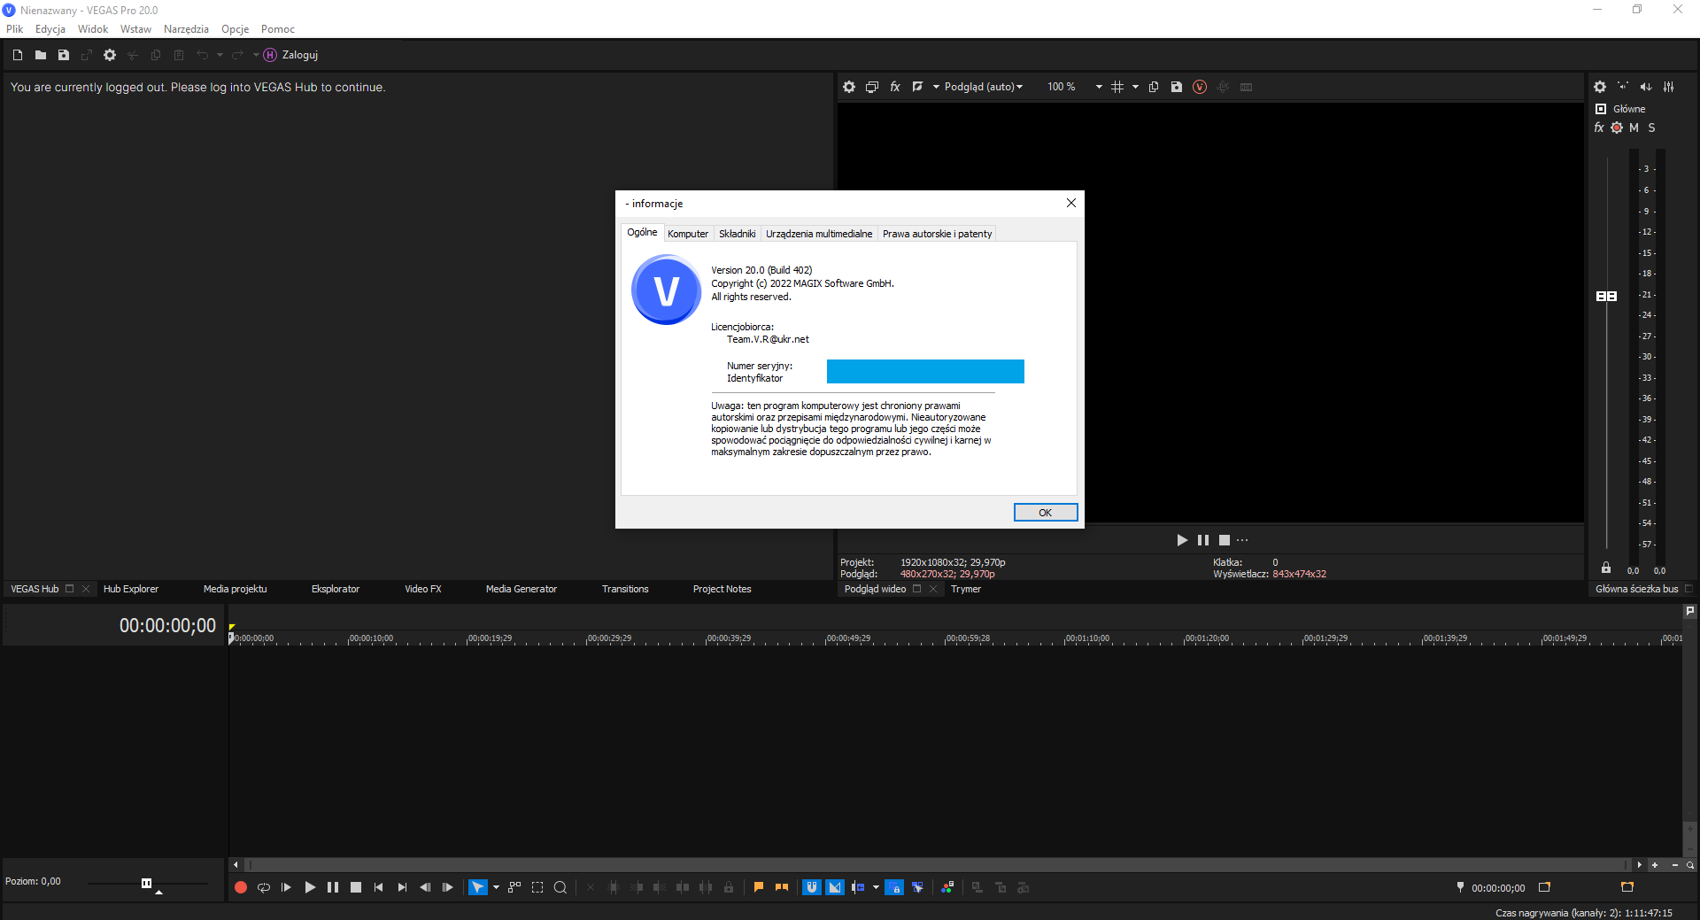Go to start of the project
Image resolution: width=1700 pixels, height=920 pixels.
pyautogui.click(x=379, y=887)
